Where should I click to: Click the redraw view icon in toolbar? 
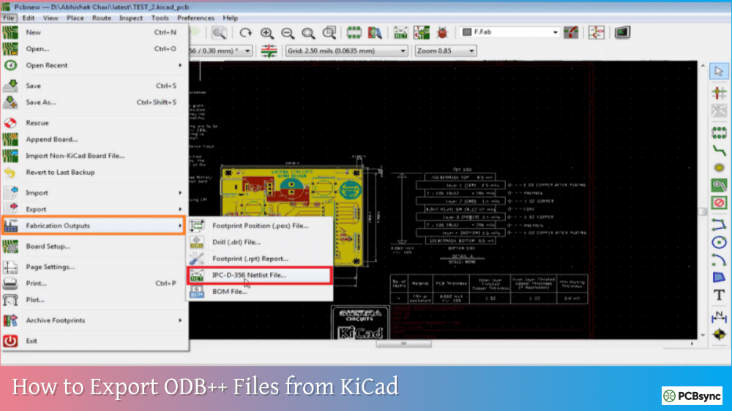tap(245, 33)
